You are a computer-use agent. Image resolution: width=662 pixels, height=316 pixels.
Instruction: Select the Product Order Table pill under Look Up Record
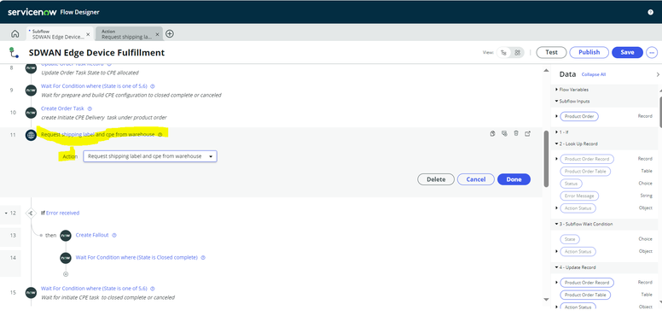click(x=585, y=172)
